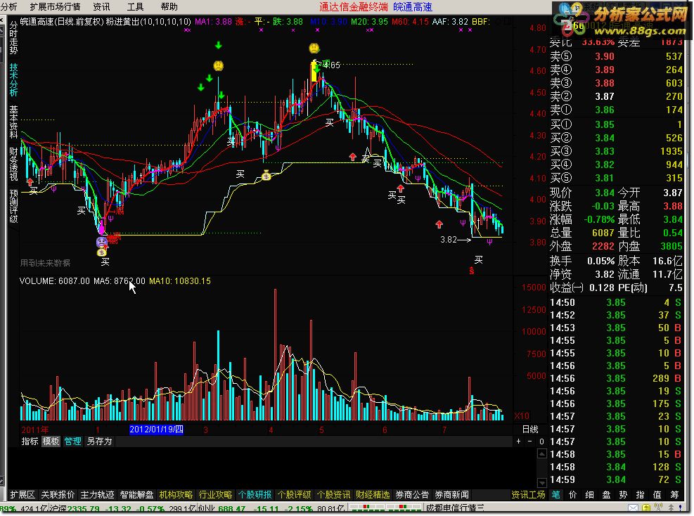The image size is (694, 516).
Task: Open the 扩展市场行情 menu
Action: point(55,6)
